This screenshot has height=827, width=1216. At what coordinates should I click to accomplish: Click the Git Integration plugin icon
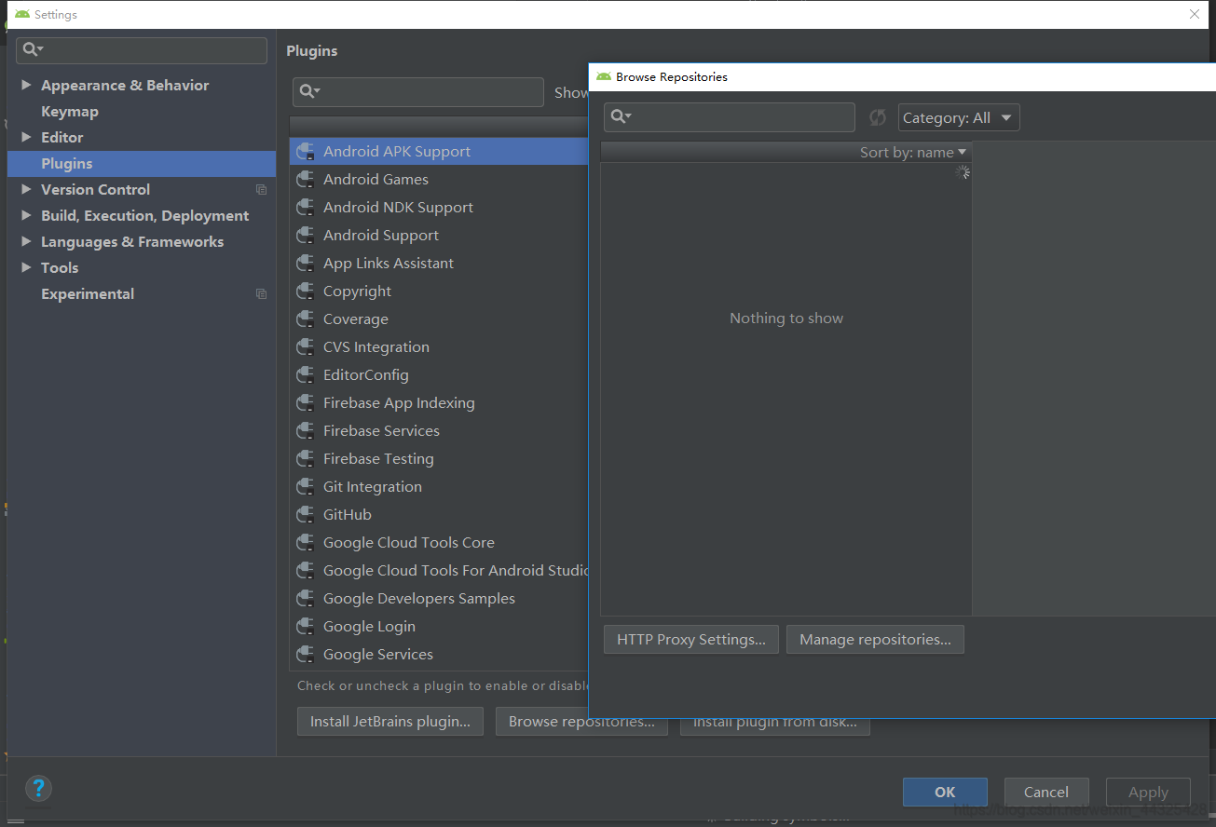click(305, 487)
